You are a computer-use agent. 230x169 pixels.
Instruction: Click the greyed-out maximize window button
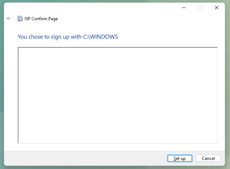(x=200, y=8)
